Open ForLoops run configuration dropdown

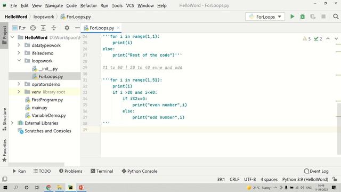[265, 17]
